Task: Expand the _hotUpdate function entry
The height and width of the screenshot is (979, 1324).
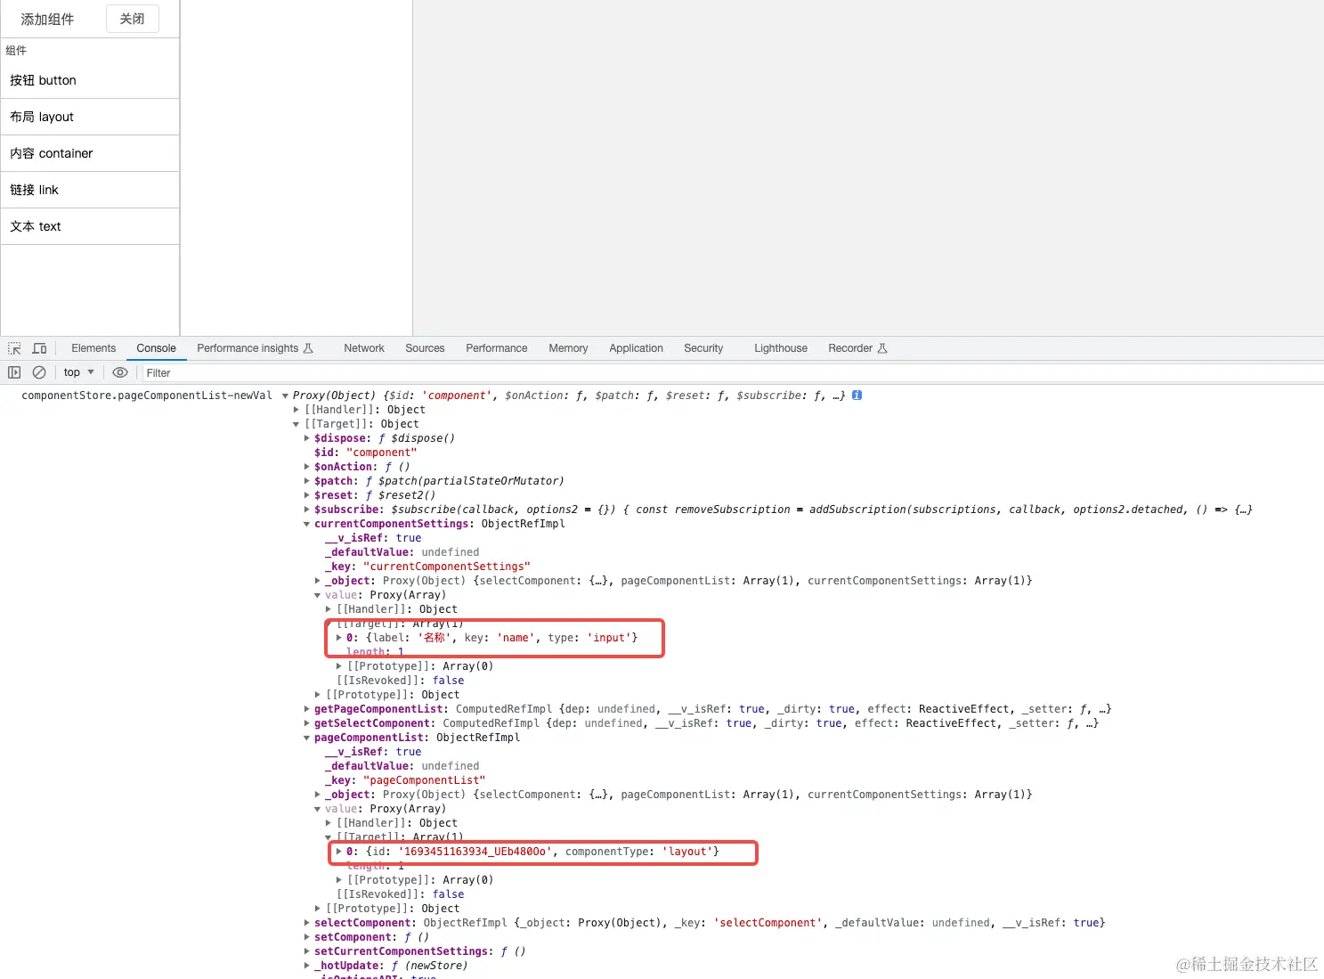Action: (x=307, y=966)
